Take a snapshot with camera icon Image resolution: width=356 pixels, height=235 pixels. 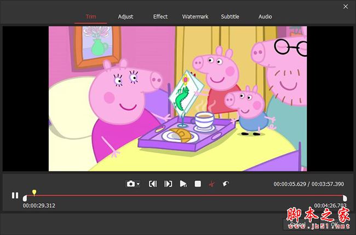[131, 184]
